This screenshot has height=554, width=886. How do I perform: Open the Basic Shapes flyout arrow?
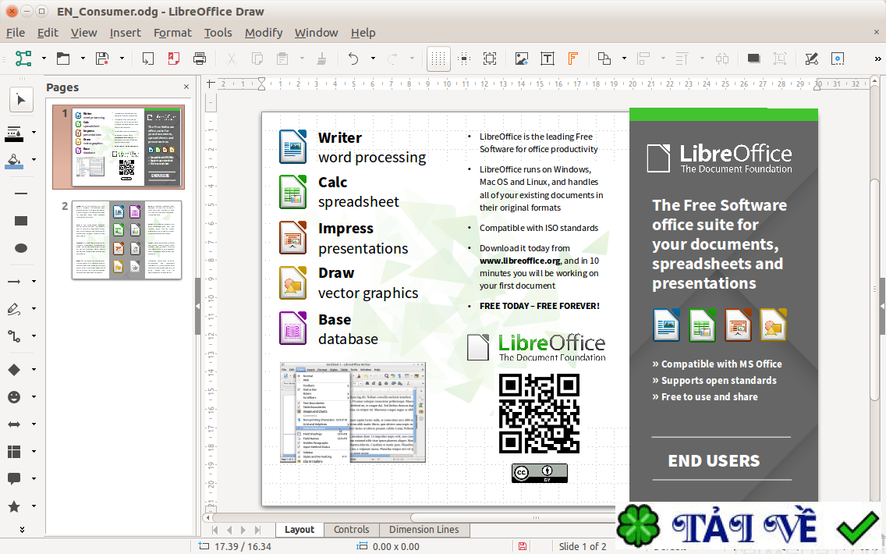click(34, 369)
